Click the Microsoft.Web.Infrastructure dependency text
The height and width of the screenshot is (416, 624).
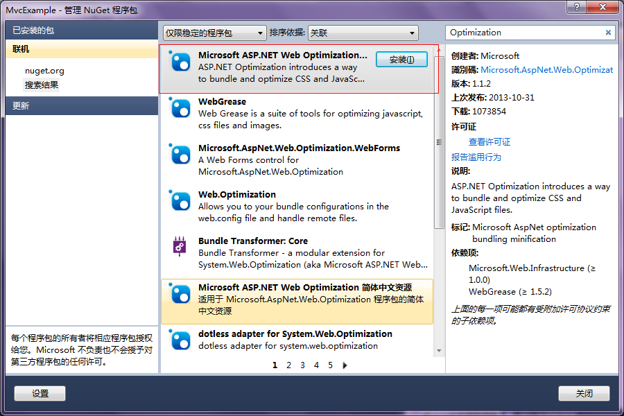point(532,274)
